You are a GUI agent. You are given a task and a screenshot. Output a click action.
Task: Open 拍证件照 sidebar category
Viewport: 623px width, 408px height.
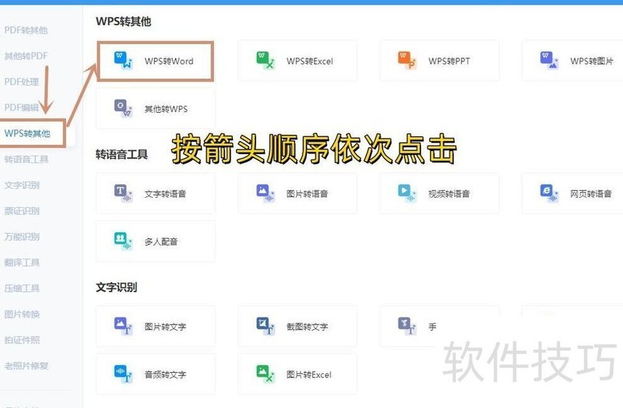(x=22, y=340)
